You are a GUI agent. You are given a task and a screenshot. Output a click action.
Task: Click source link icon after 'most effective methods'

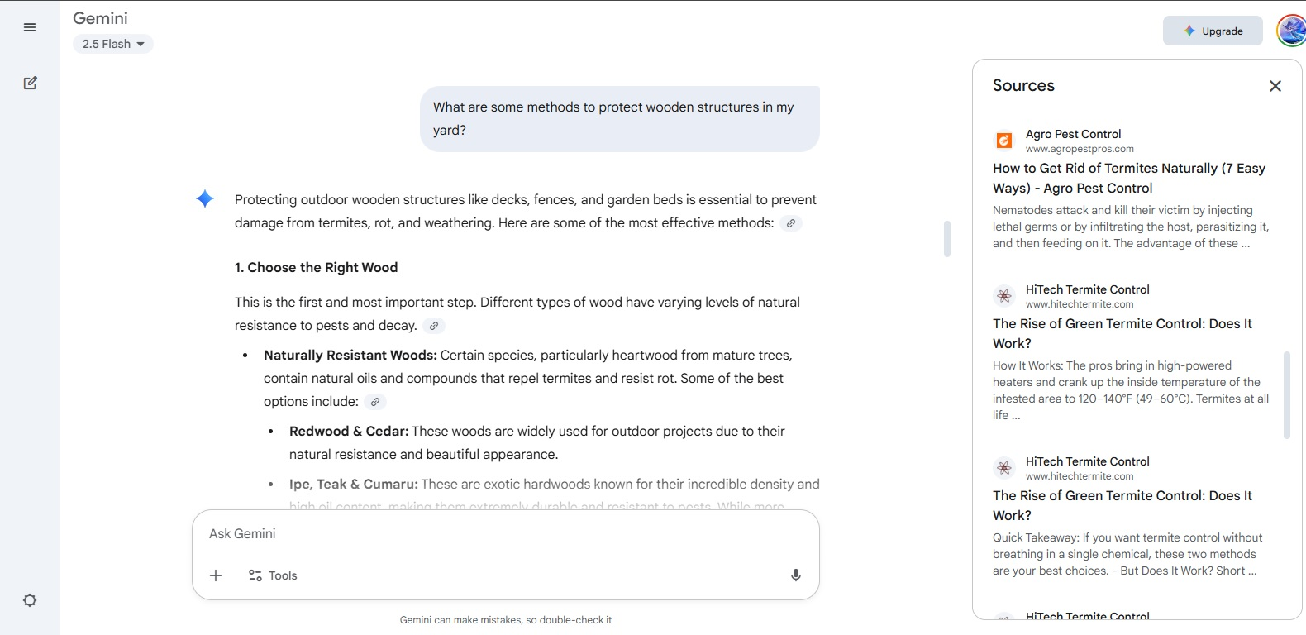(791, 223)
